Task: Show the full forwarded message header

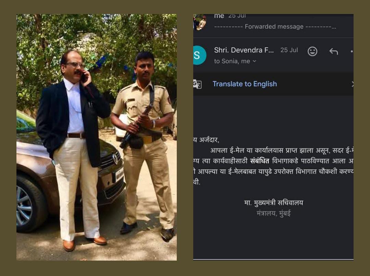Action: 274,26
